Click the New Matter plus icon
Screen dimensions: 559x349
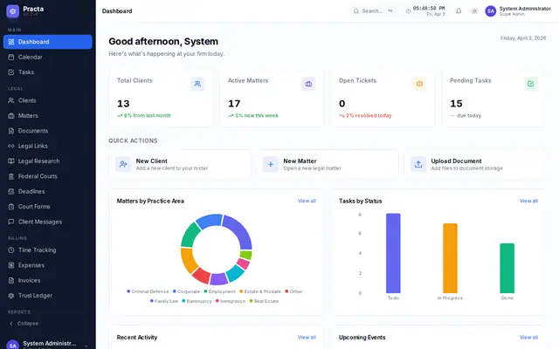pos(271,164)
